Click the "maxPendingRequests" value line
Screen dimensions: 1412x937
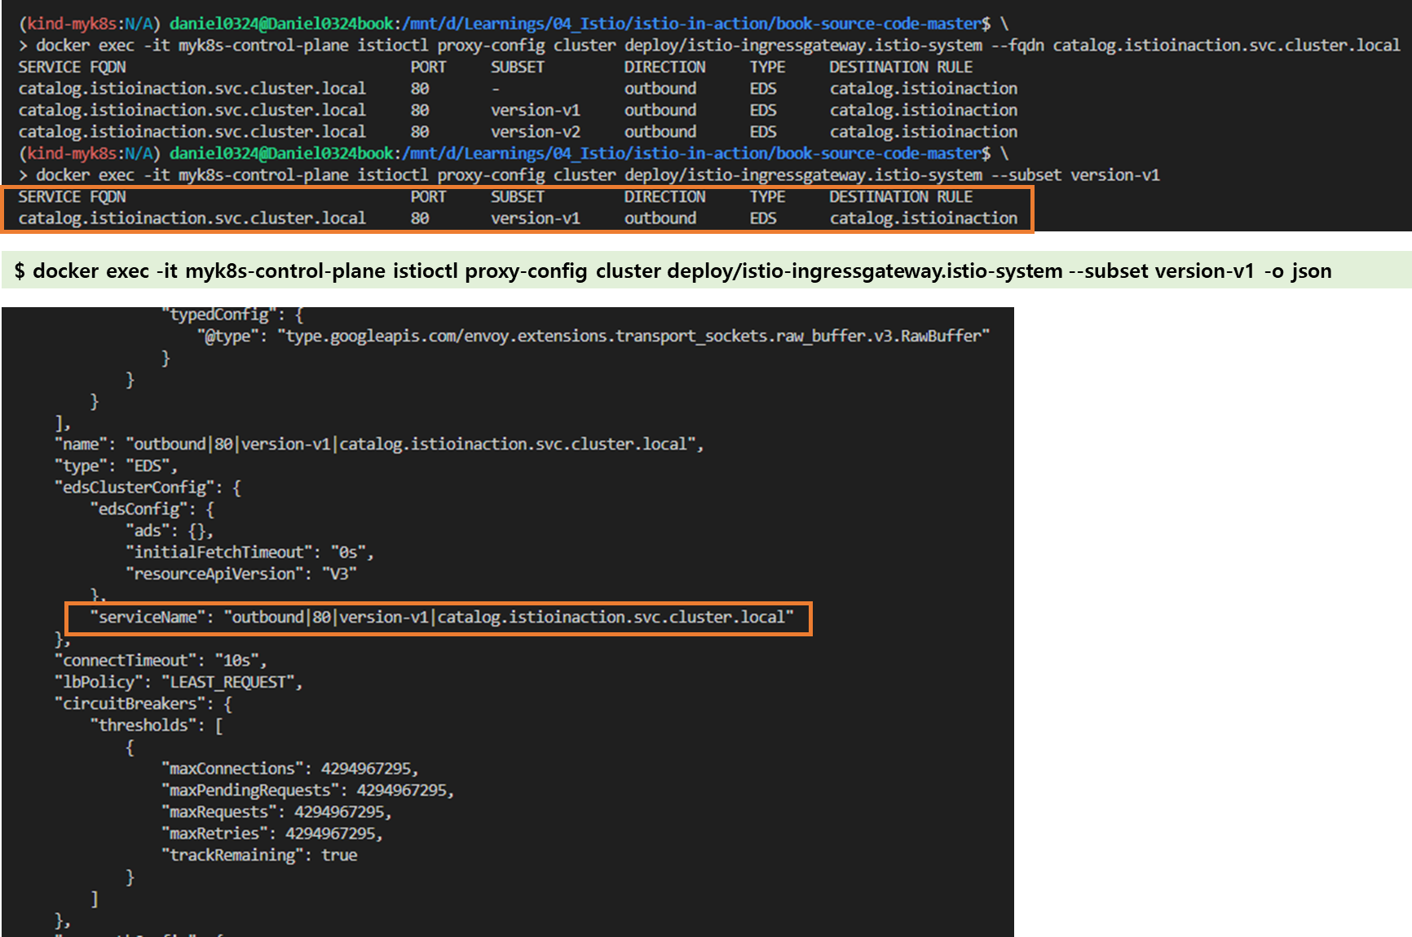308,790
